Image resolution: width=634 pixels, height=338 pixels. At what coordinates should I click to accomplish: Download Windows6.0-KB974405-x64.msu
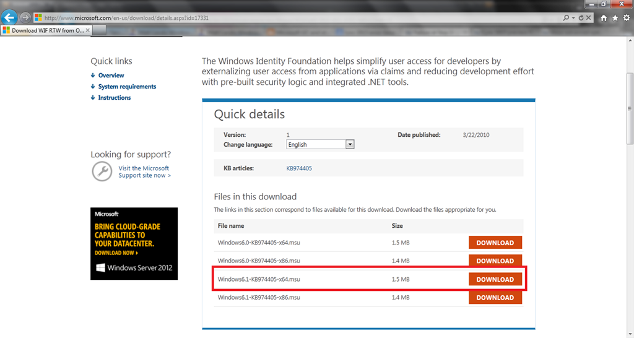click(x=495, y=243)
